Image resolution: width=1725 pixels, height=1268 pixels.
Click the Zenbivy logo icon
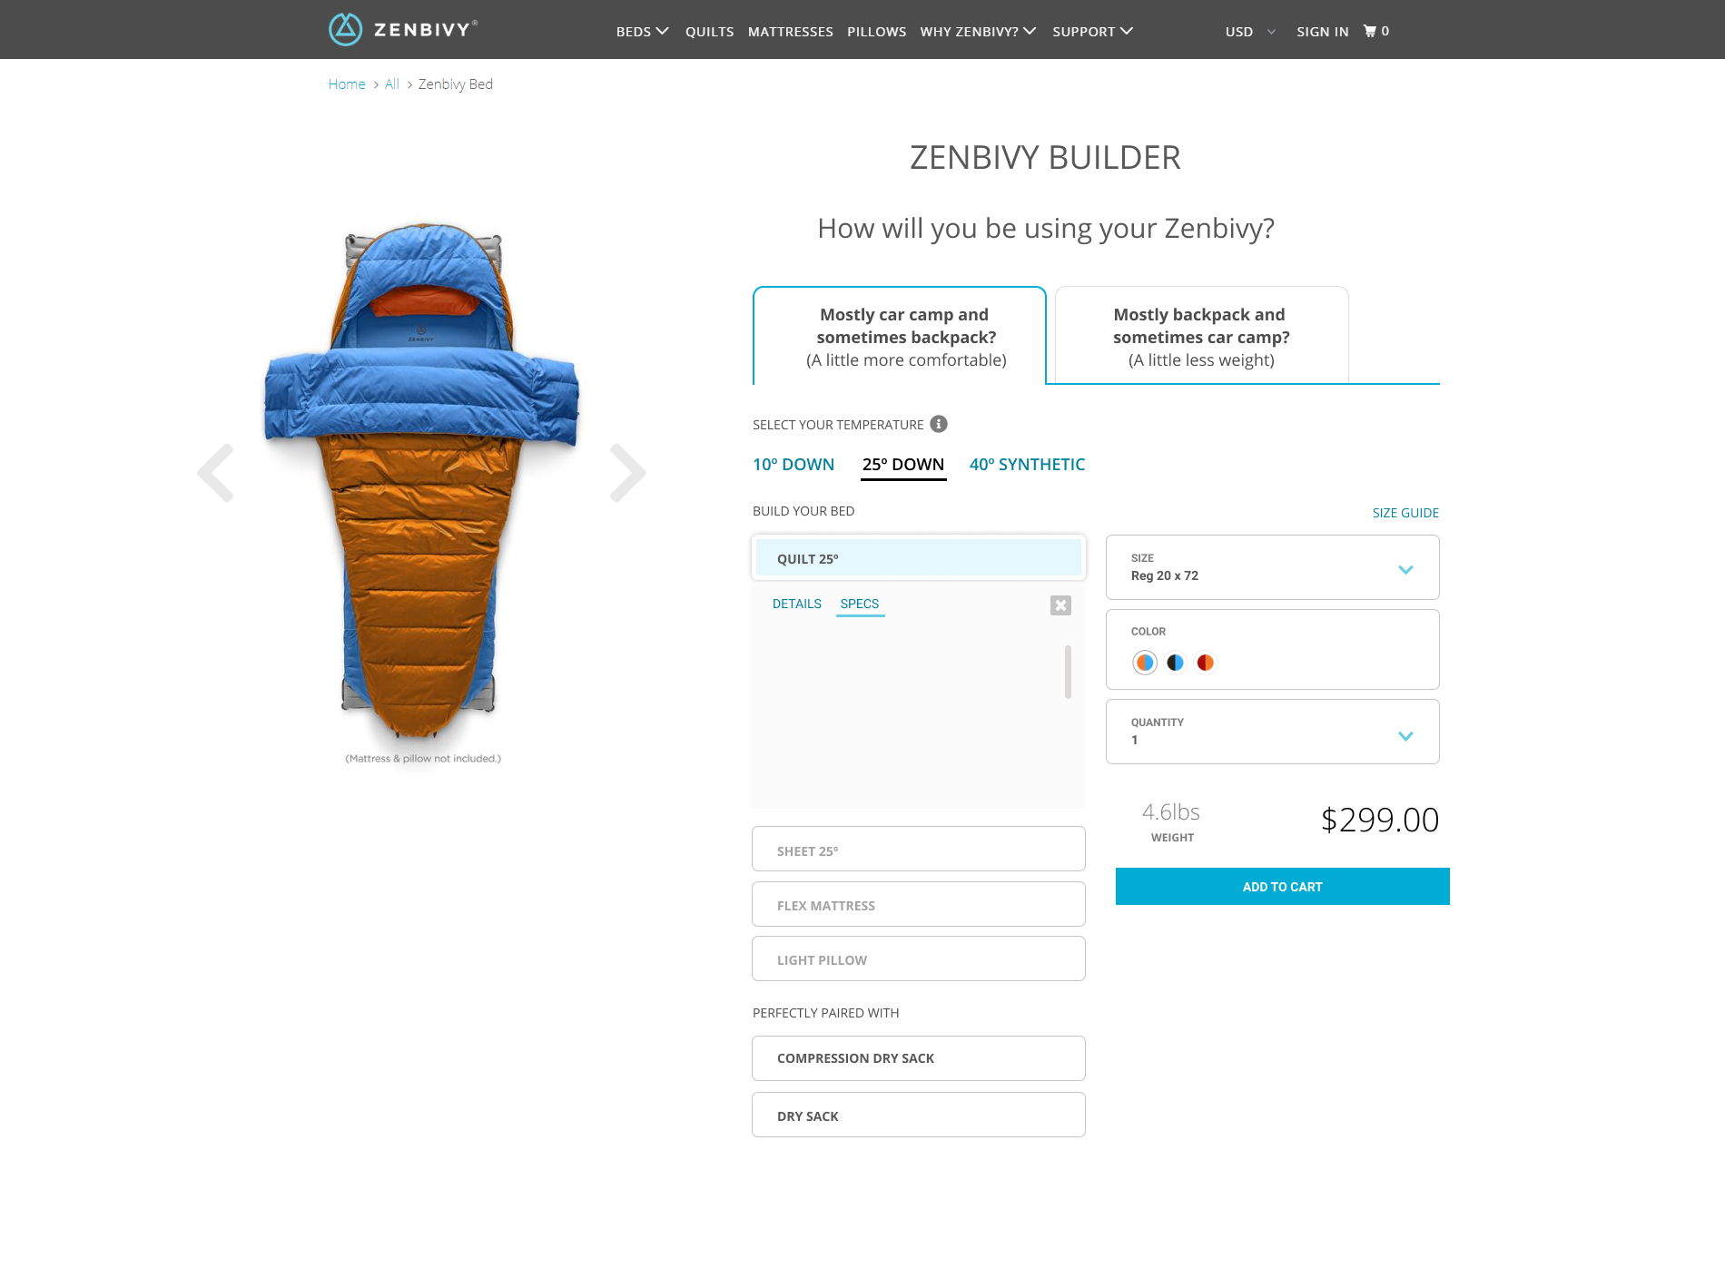coord(345,30)
